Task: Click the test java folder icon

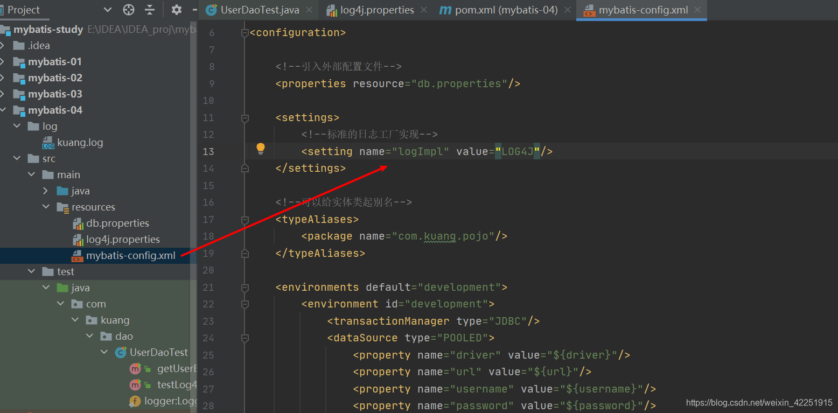Action: coord(63,288)
